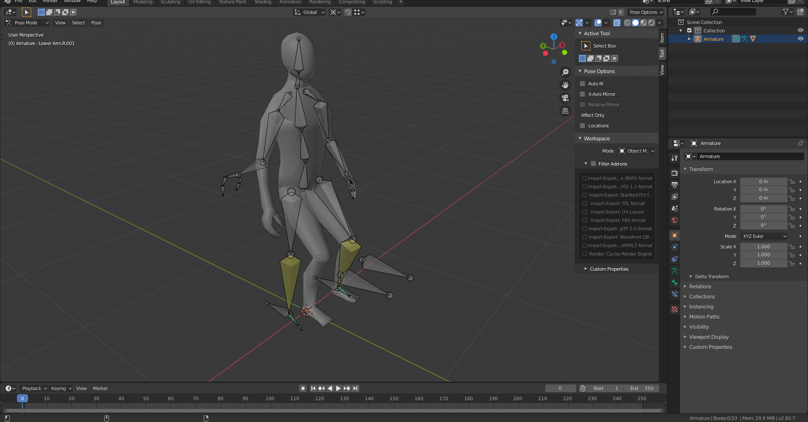
Task: Open the Pose menu
Action: coord(96,23)
